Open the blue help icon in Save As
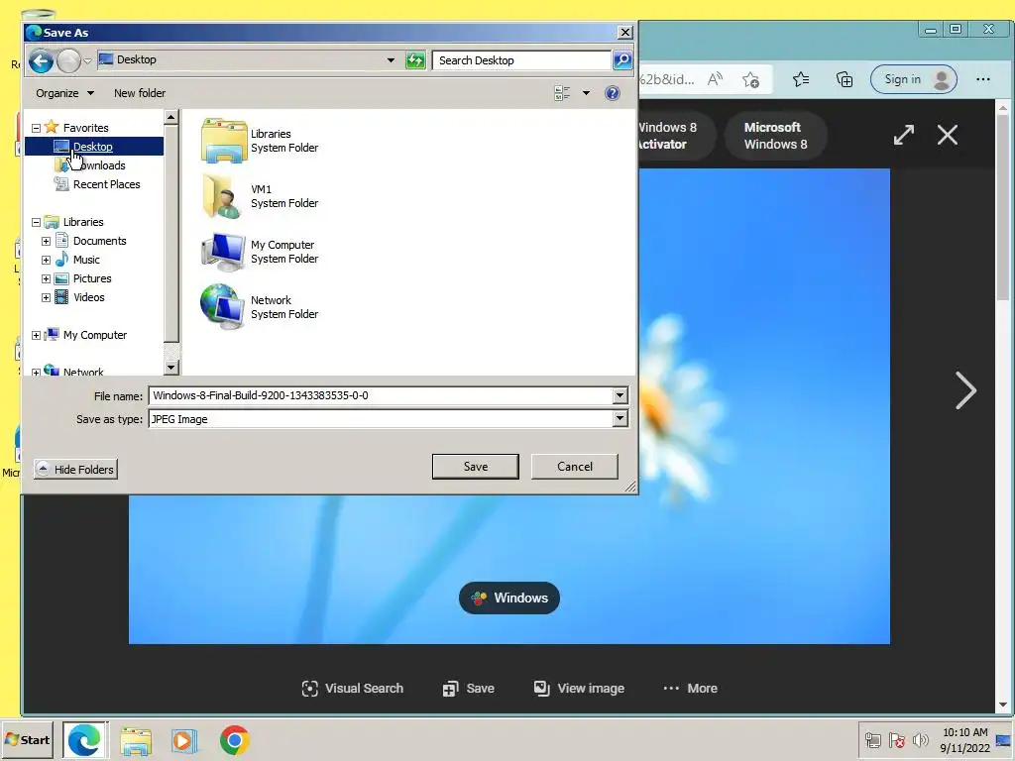The width and height of the screenshot is (1015, 761). click(x=612, y=93)
